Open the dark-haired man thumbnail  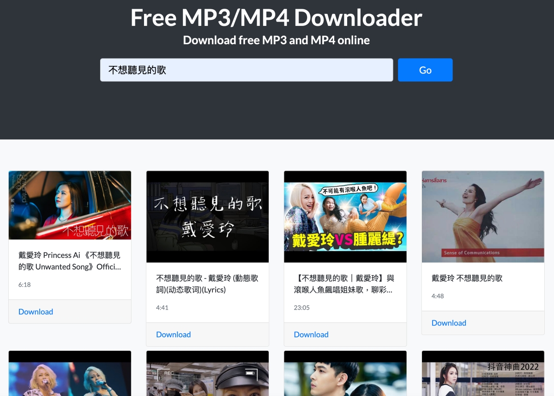click(345, 373)
